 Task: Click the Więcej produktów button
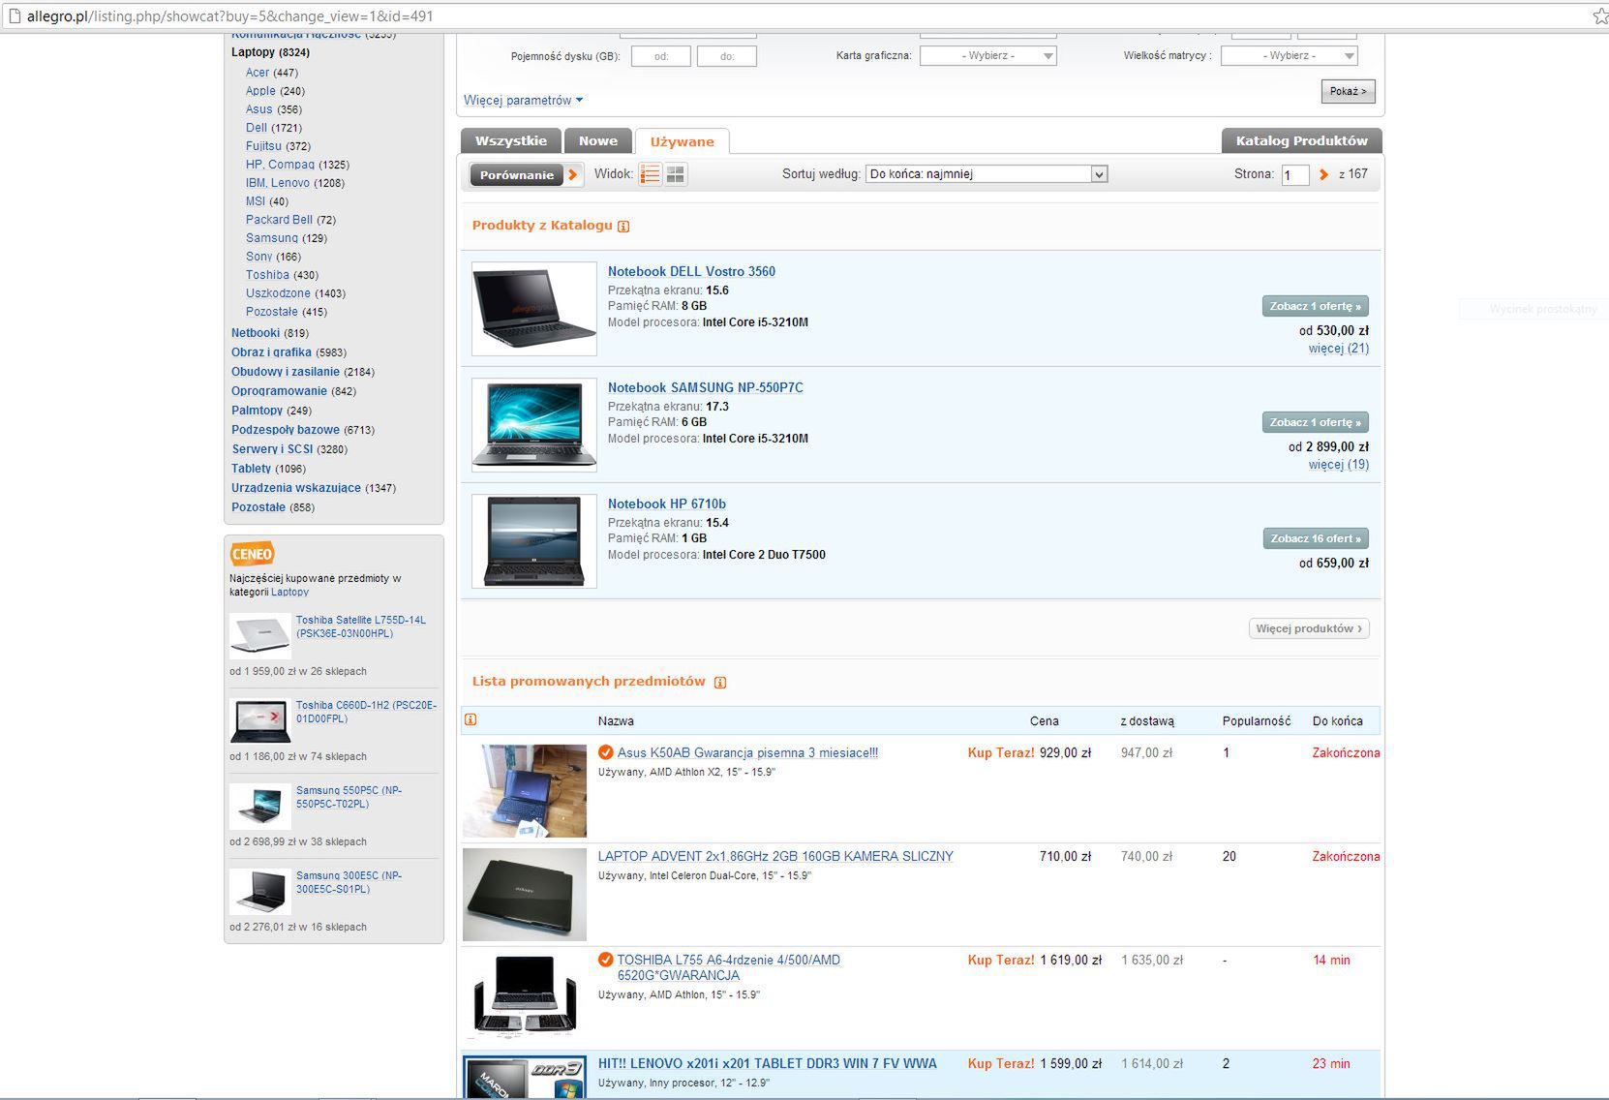[1309, 628]
